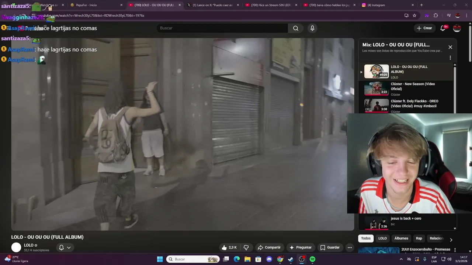The image size is (472, 265).
Task: Click the YouTube search input field
Action: [x=222, y=28]
